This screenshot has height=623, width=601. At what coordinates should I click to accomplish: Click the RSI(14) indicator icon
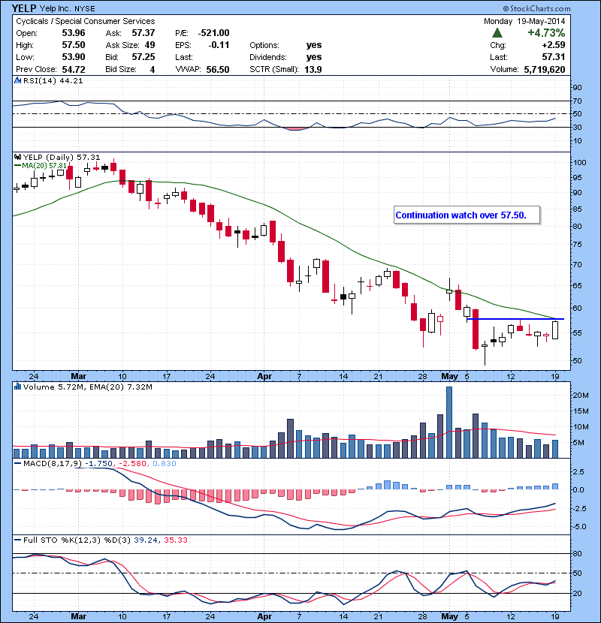click(17, 80)
